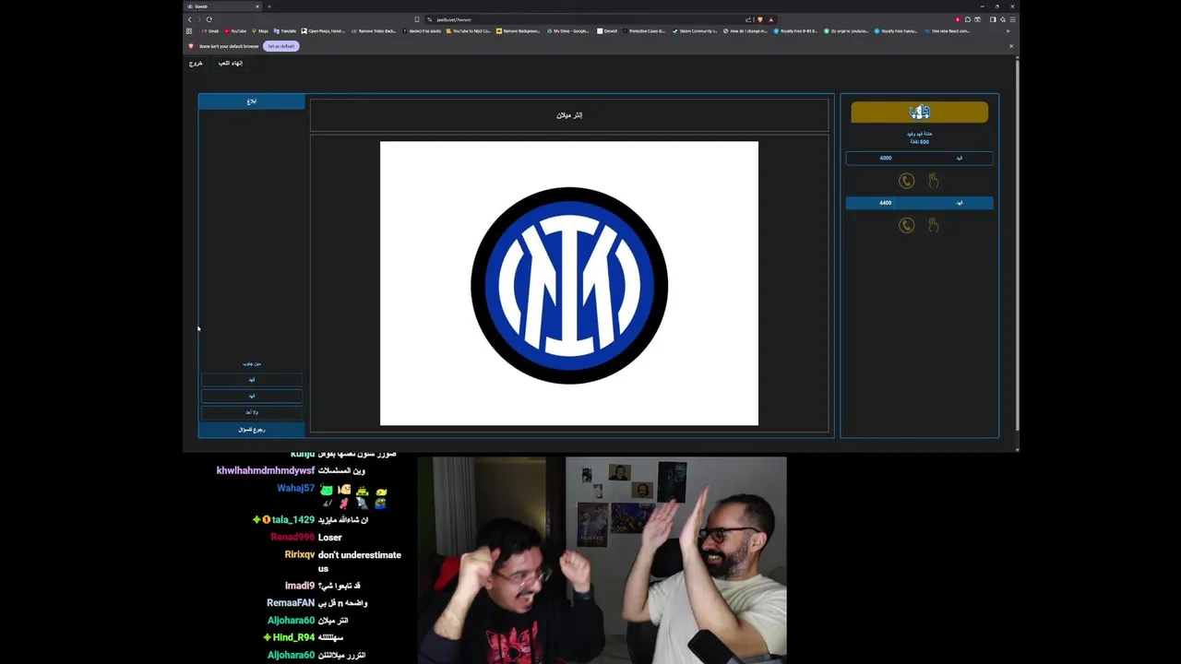Click hand icon under the 4400 team
The height and width of the screenshot is (664, 1181).
coord(933,225)
